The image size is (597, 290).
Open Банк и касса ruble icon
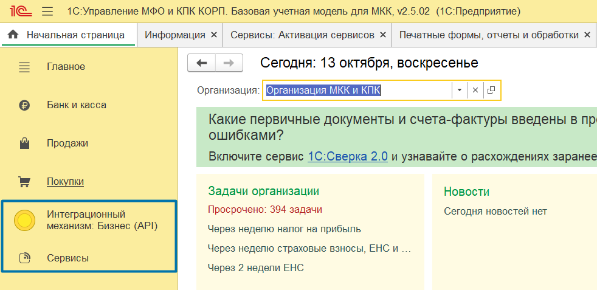pos(24,105)
